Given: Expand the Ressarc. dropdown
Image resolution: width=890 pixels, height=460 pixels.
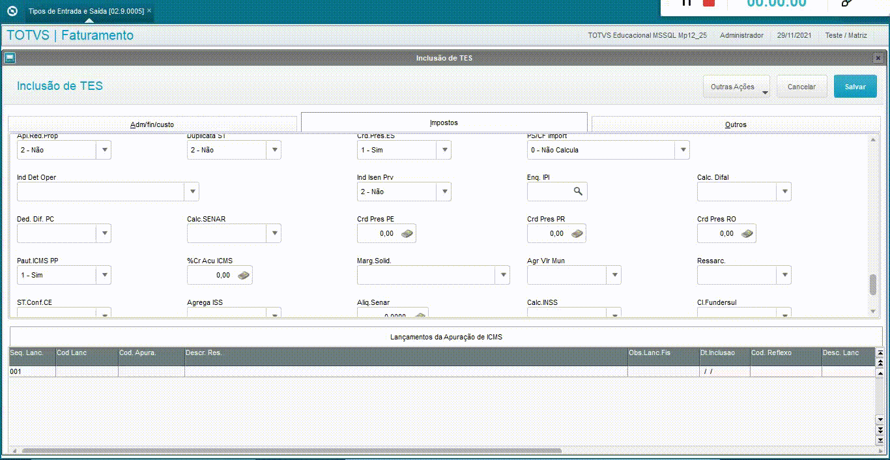Looking at the screenshot, I should [x=784, y=275].
